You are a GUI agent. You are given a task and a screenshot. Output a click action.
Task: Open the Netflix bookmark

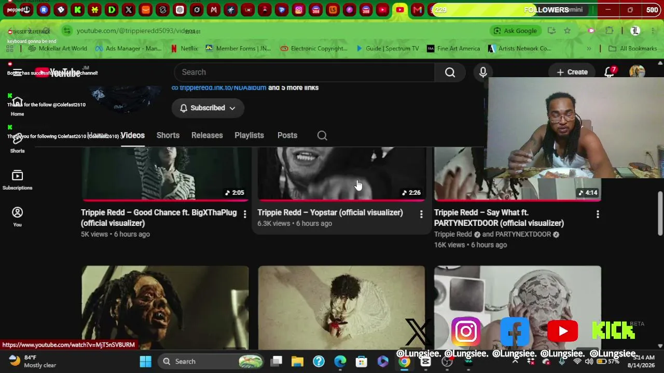point(184,49)
